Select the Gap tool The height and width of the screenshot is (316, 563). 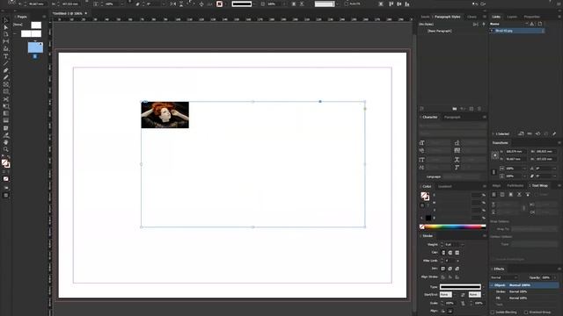6,41
